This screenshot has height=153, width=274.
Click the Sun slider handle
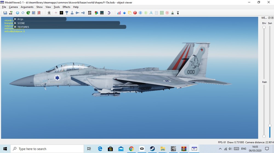click(270, 126)
